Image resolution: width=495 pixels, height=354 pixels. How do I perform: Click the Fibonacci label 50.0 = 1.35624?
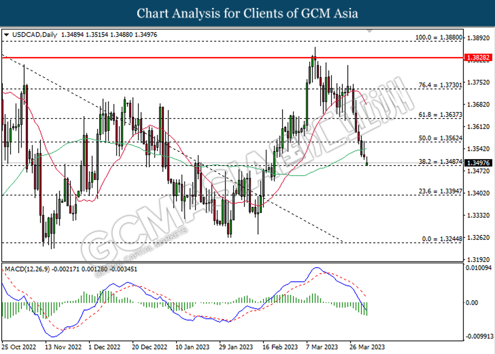pyautogui.click(x=440, y=138)
